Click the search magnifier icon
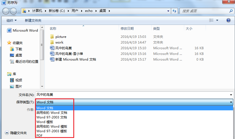The height and width of the screenshot is (139, 235). tap(231, 11)
